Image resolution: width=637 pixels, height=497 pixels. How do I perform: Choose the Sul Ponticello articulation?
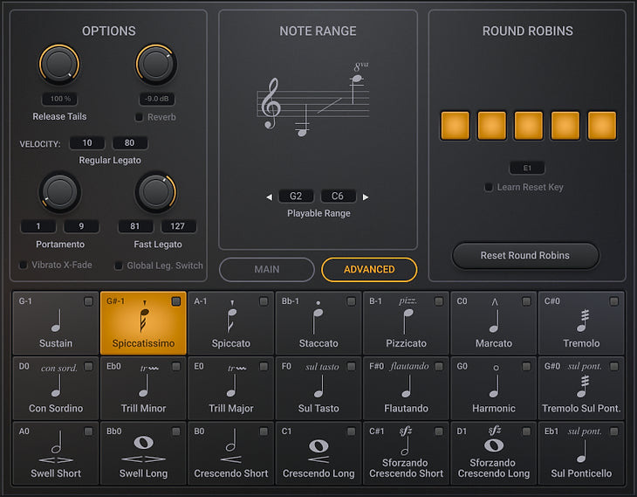click(x=581, y=453)
